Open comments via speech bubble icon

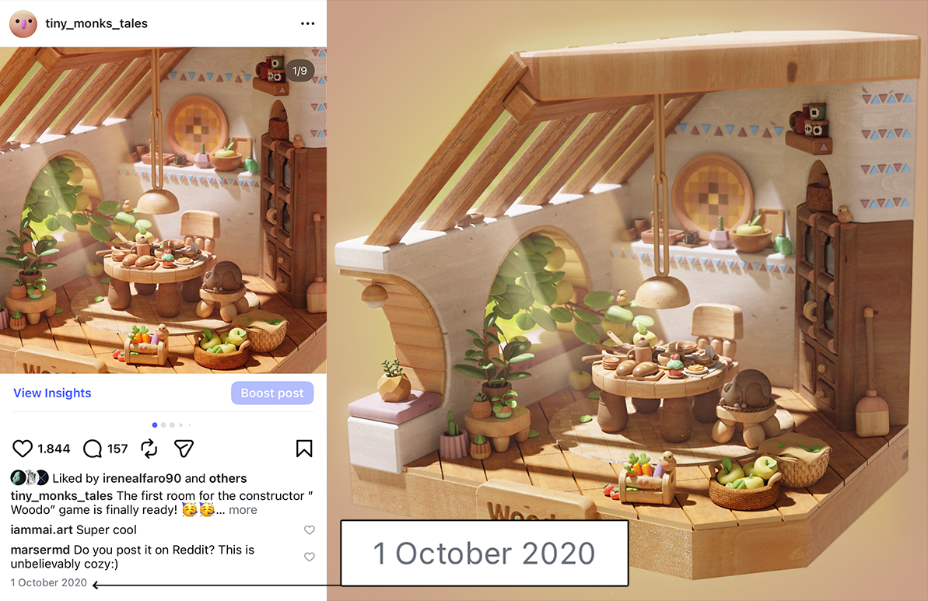[93, 449]
